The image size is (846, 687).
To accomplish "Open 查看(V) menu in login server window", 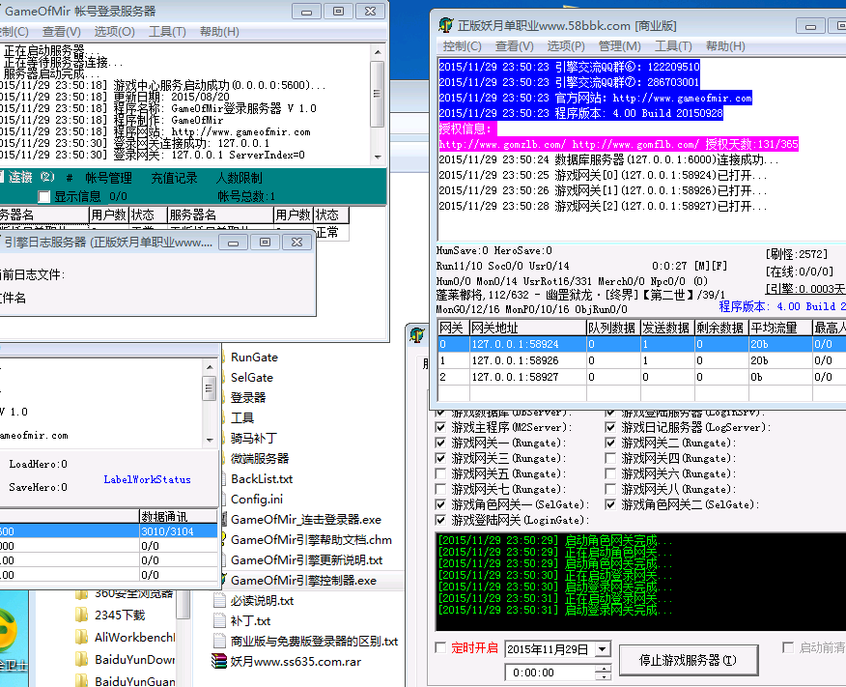I will click(x=62, y=32).
